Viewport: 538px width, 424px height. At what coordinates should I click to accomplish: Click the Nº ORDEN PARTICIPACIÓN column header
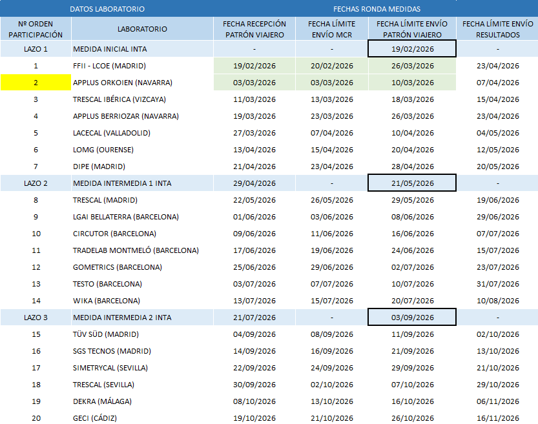tap(36, 29)
